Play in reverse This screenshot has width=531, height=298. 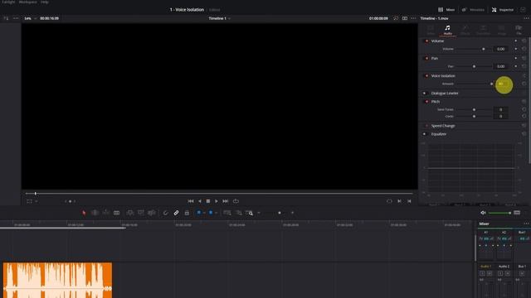point(200,201)
